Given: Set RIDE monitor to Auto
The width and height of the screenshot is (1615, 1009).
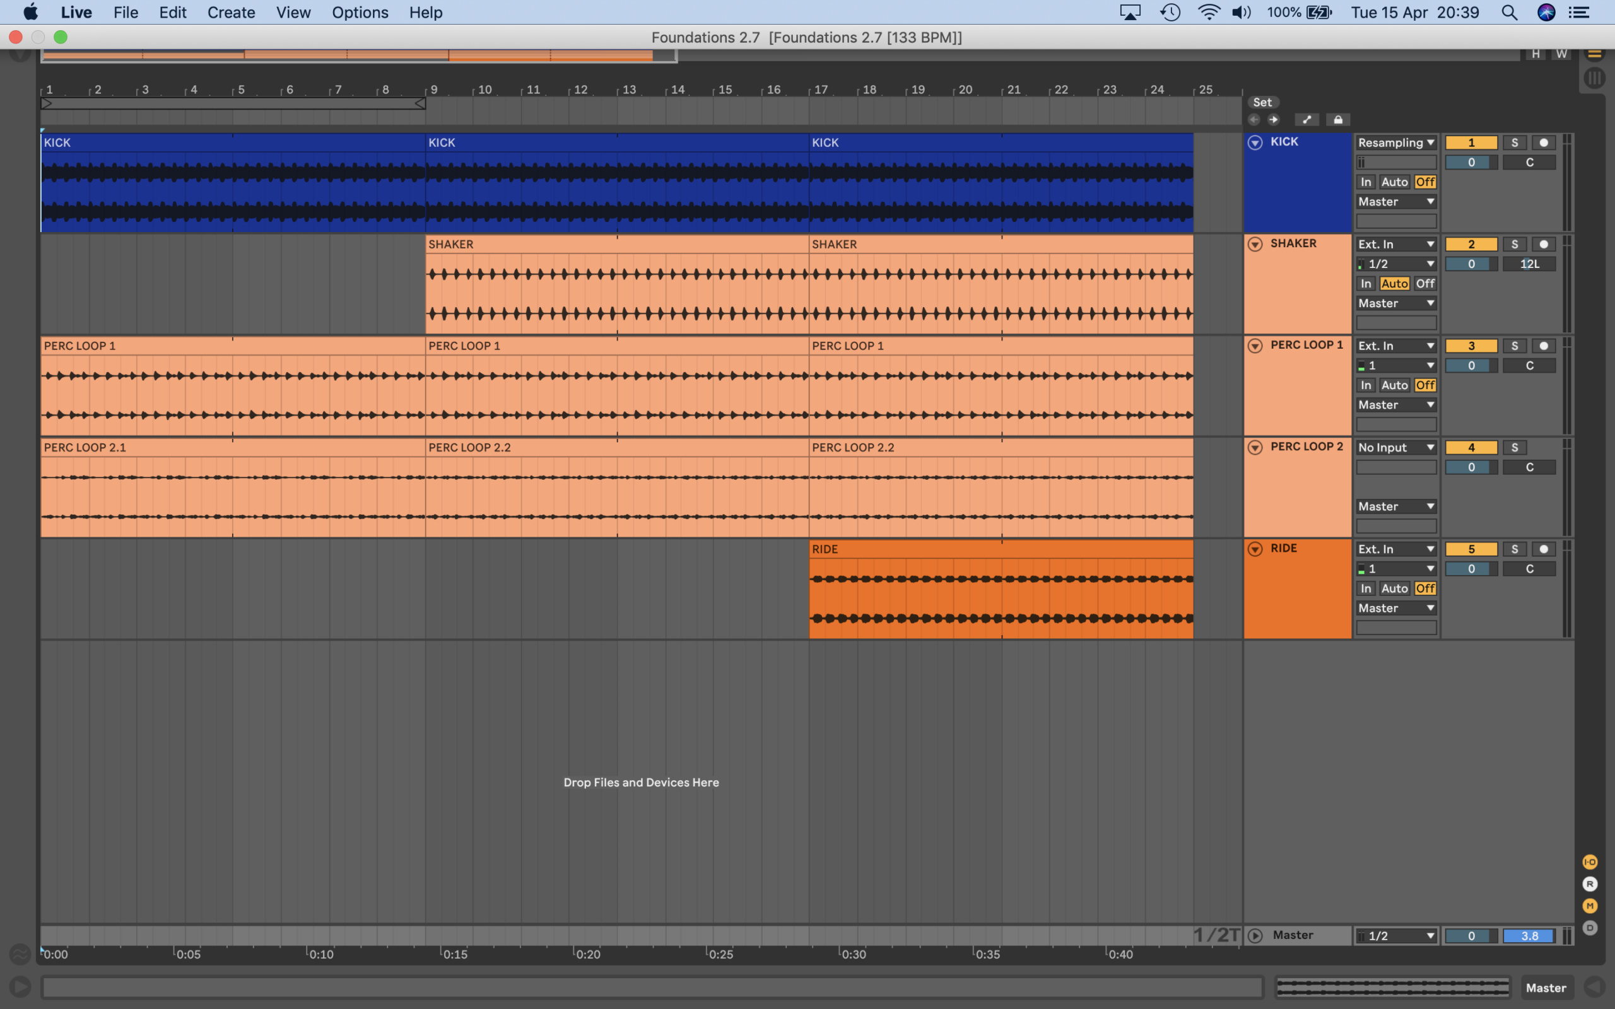Looking at the screenshot, I should (x=1394, y=588).
